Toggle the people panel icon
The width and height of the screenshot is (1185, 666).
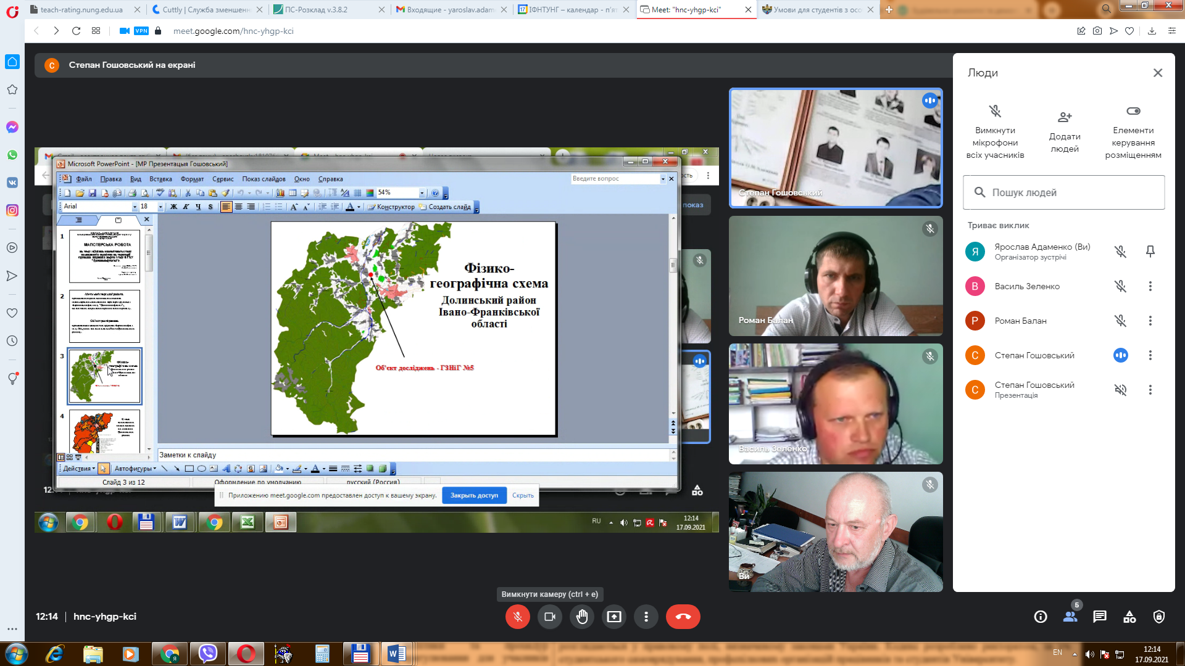[x=1070, y=617]
